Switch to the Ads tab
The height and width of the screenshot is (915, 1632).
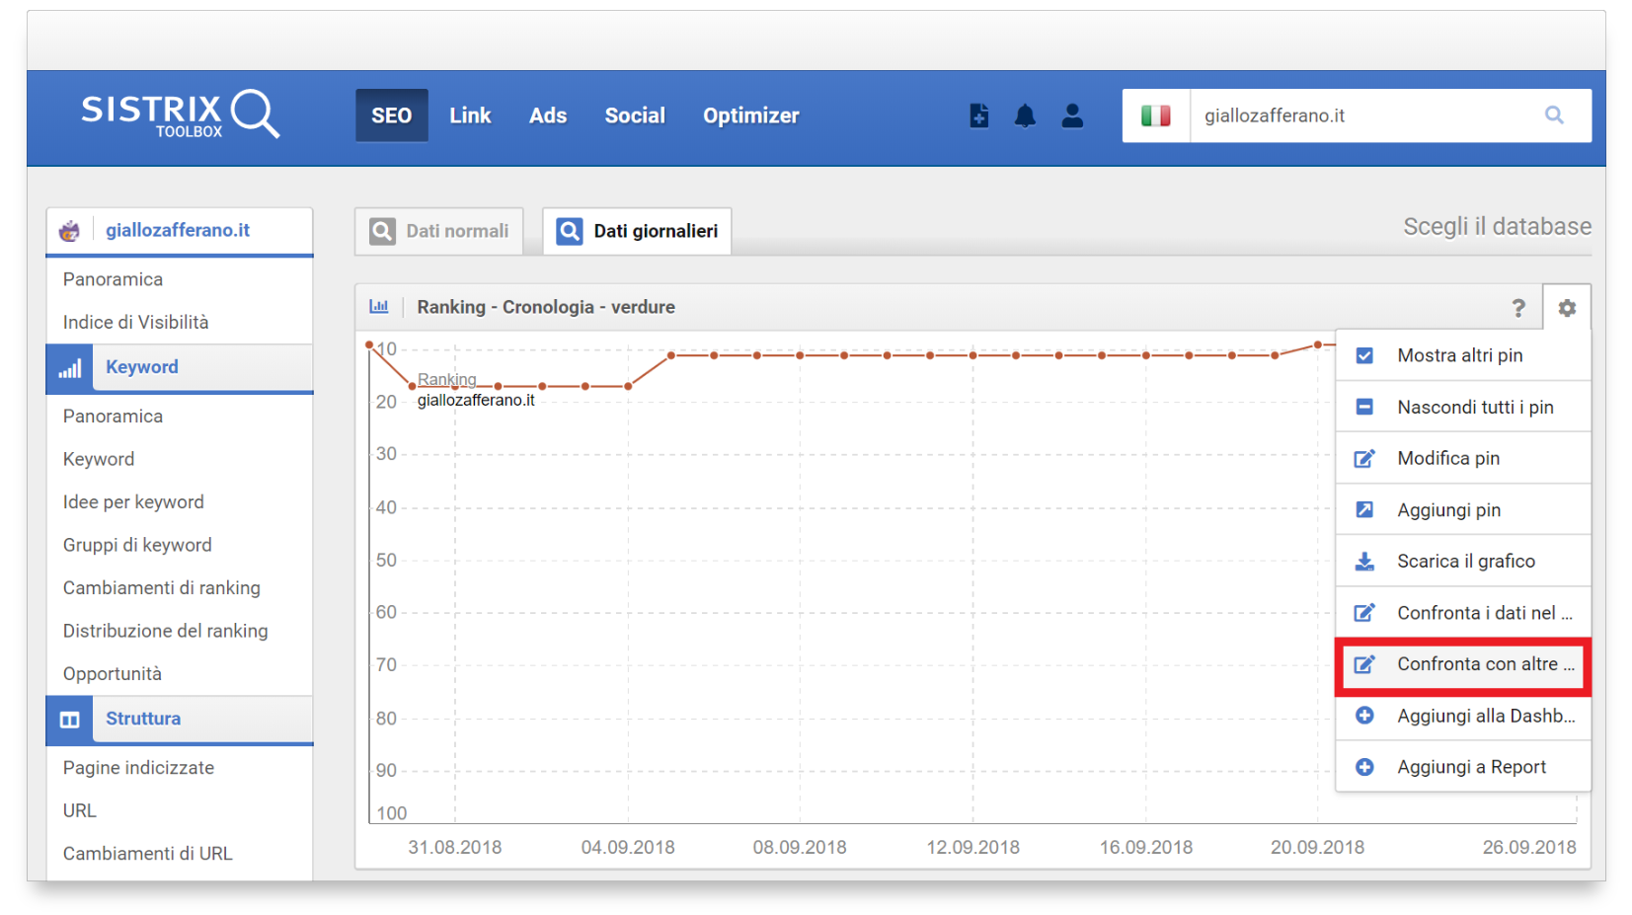[548, 115]
